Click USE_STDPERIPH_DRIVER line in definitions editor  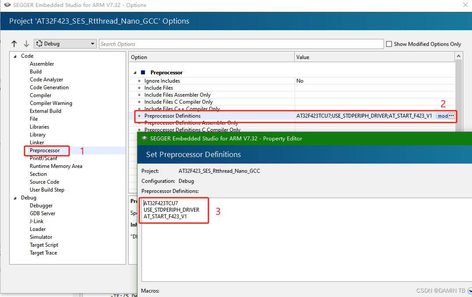click(x=172, y=210)
